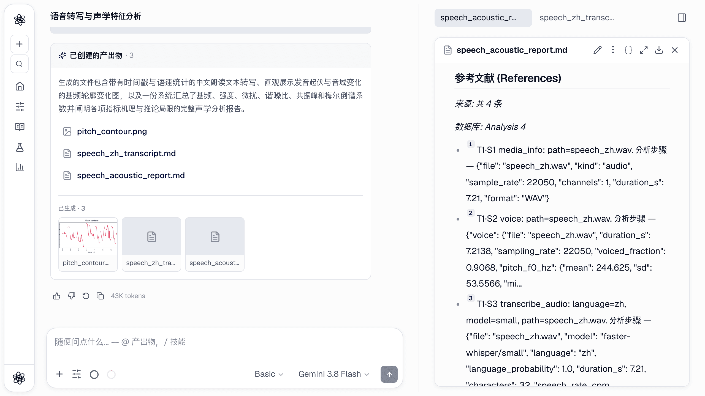Click the speech_acoust... thumbnail card
The width and height of the screenshot is (705, 396).
pos(215,244)
